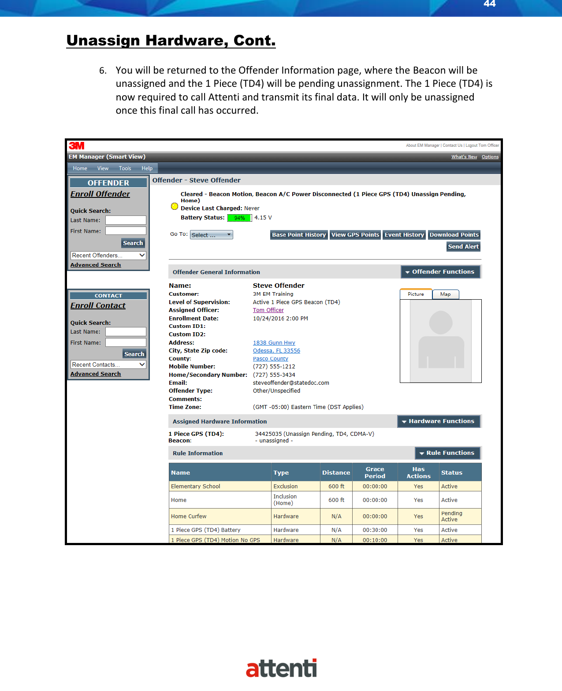Viewport: 562px width, 691px height.
Task: Focus the Contact Last Name field
Action: [126, 332]
